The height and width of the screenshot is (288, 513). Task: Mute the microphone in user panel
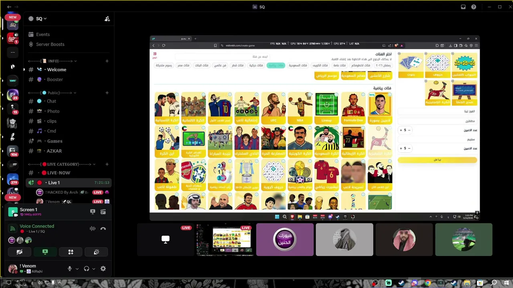click(70, 269)
